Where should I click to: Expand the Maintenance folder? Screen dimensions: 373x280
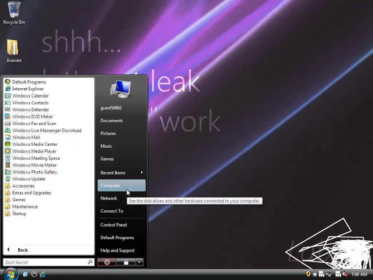click(49, 206)
